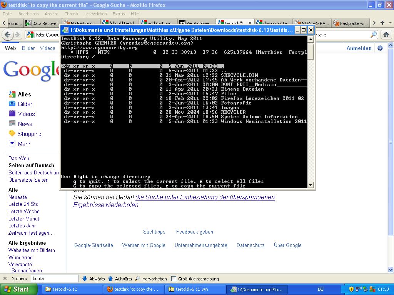Click Seiten auf Deutsch filter
This screenshot has height=295, width=394.
pos(32,165)
